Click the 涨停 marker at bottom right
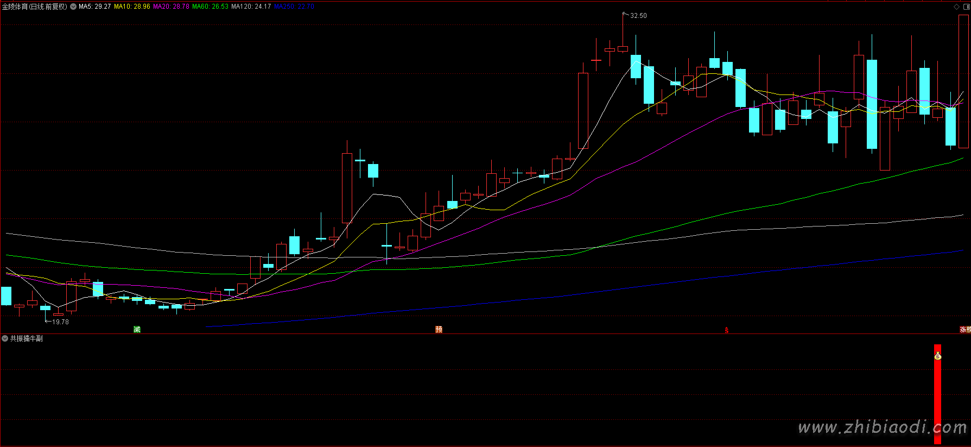This screenshot has height=447, width=971. tap(965, 330)
